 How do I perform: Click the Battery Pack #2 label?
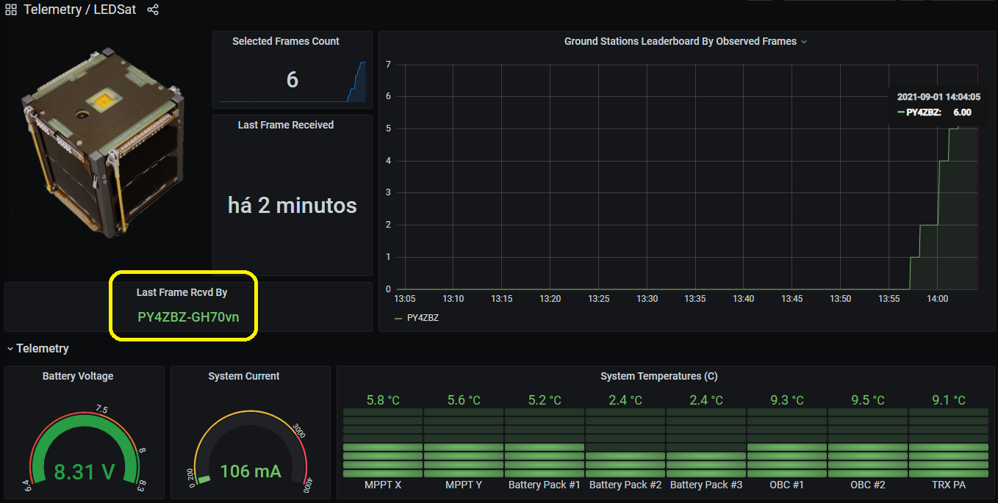tap(625, 485)
